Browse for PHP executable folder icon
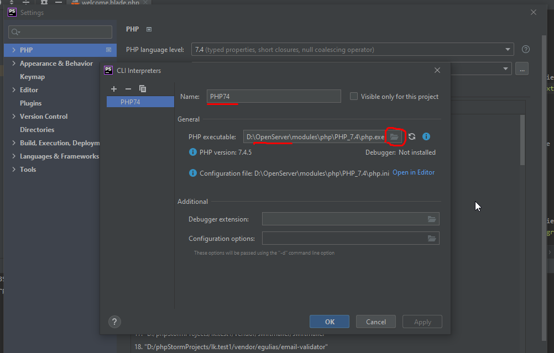Viewport: 554px width, 353px height. click(x=394, y=136)
